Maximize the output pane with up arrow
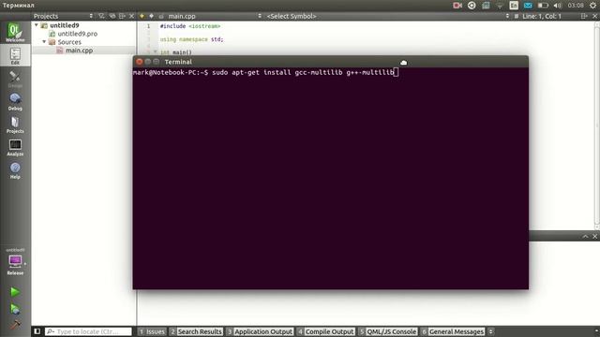 585,237
